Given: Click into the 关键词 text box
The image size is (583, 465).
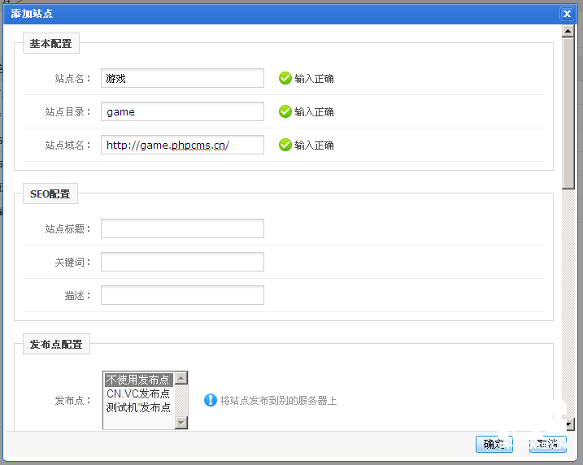Looking at the screenshot, I should (182, 262).
